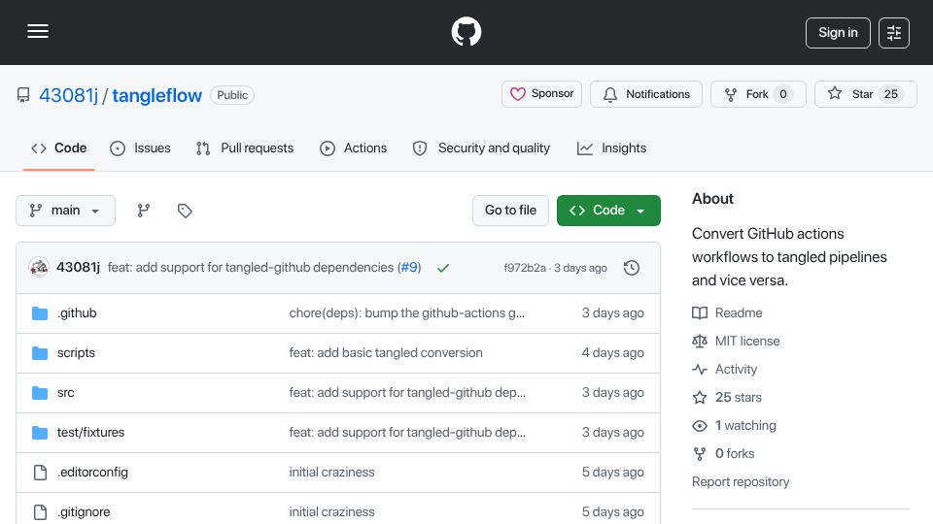This screenshot has height=524, width=933.
Task: Open test/fixtures row commit message link
Action: (x=407, y=433)
